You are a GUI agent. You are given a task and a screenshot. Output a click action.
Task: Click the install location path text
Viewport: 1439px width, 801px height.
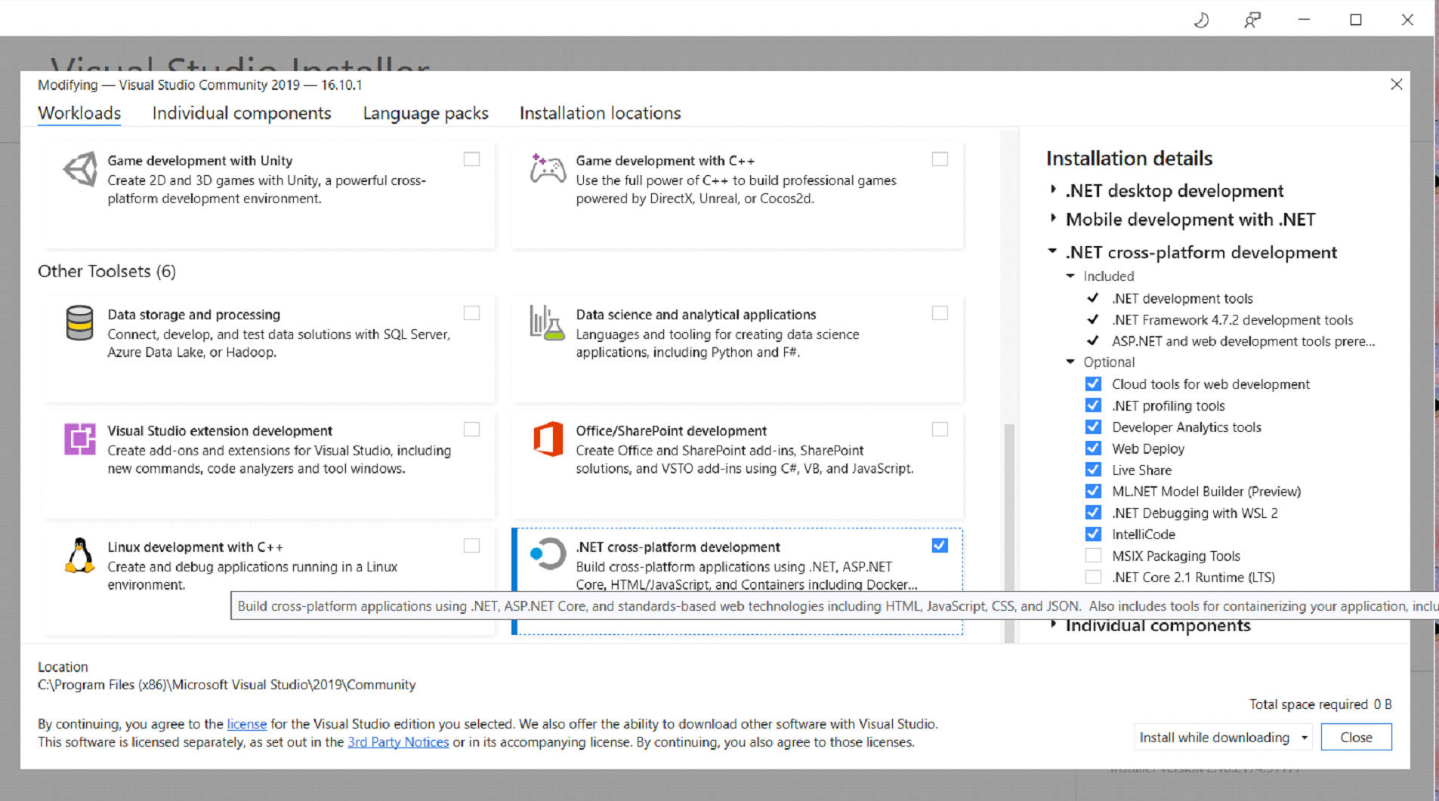pyautogui.click(x=227, y=685)
